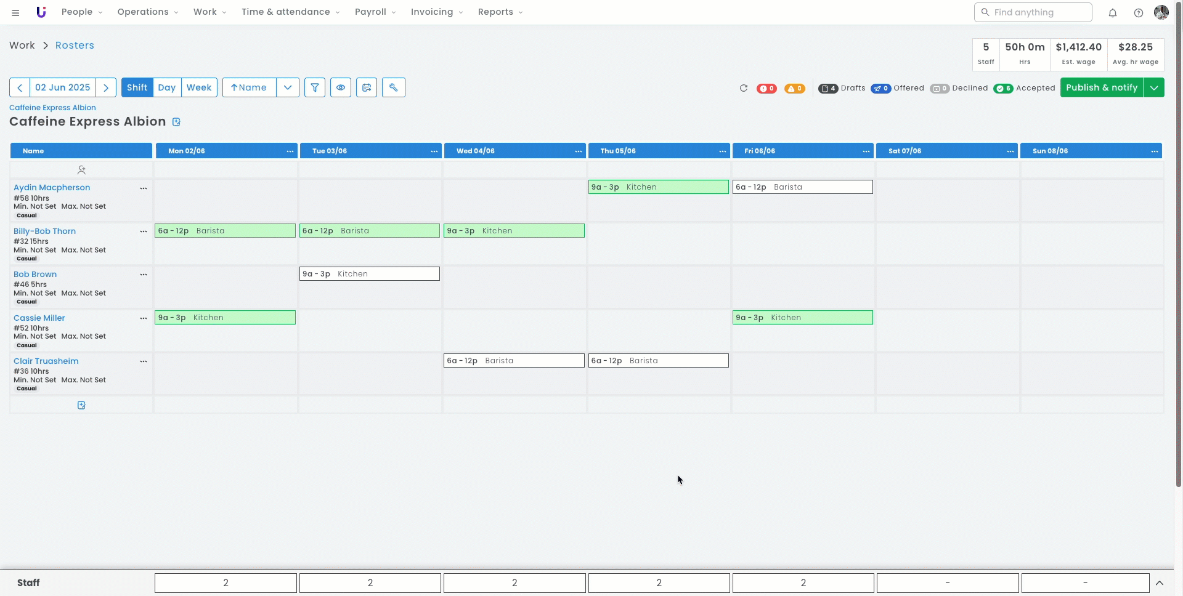Collapse the Staff summary footer chevron
This screenshot has height=596, width=1183.
[1159, 583]
